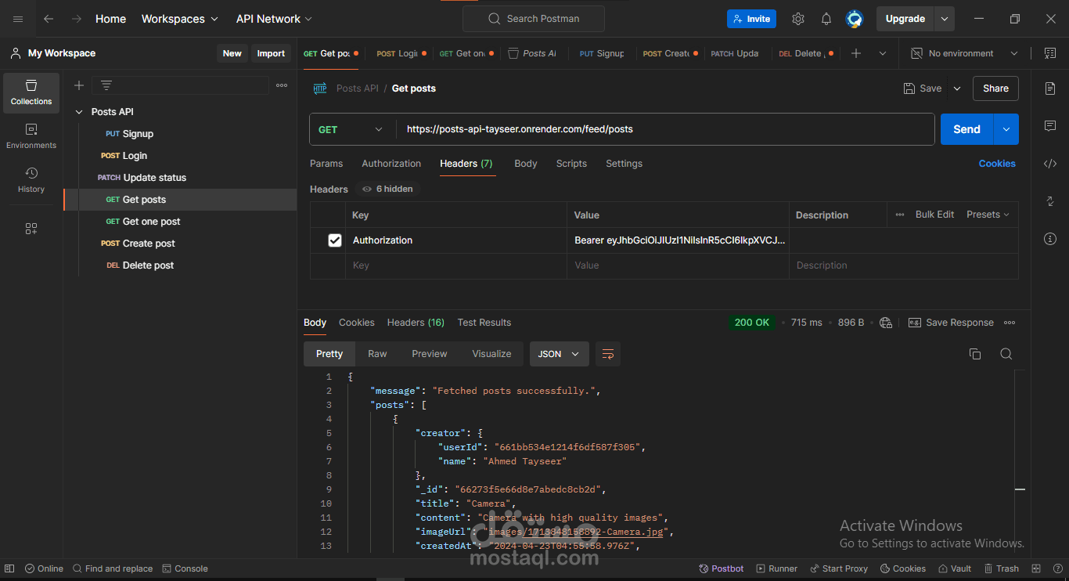Open the No environment selector
Image resolution: width=1069 pixels, height=581 pixels.
(x=964, y=53)
